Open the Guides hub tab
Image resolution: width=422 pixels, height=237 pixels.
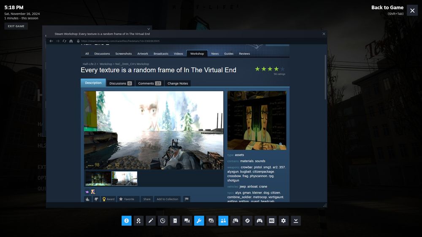coord(229,54)
